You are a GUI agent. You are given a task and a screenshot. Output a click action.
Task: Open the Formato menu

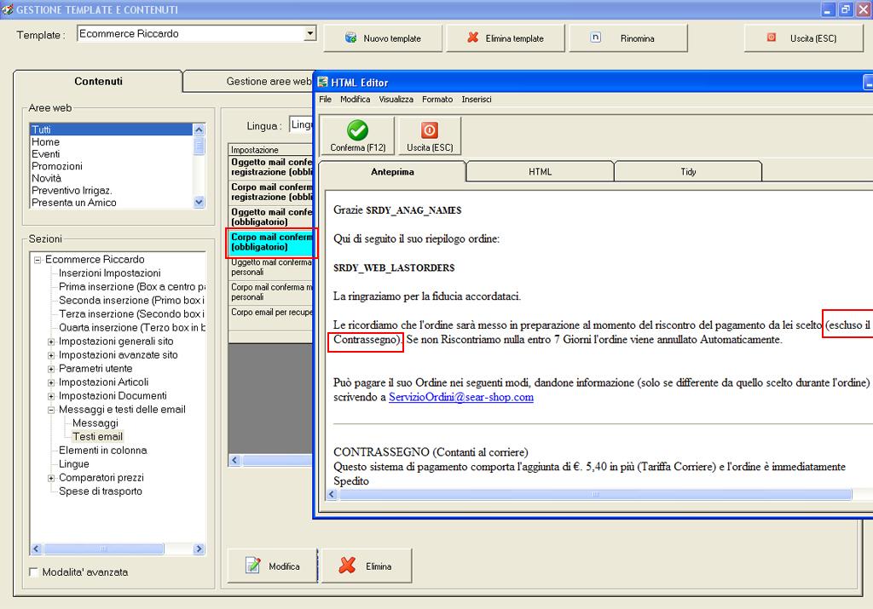point(437,99)
